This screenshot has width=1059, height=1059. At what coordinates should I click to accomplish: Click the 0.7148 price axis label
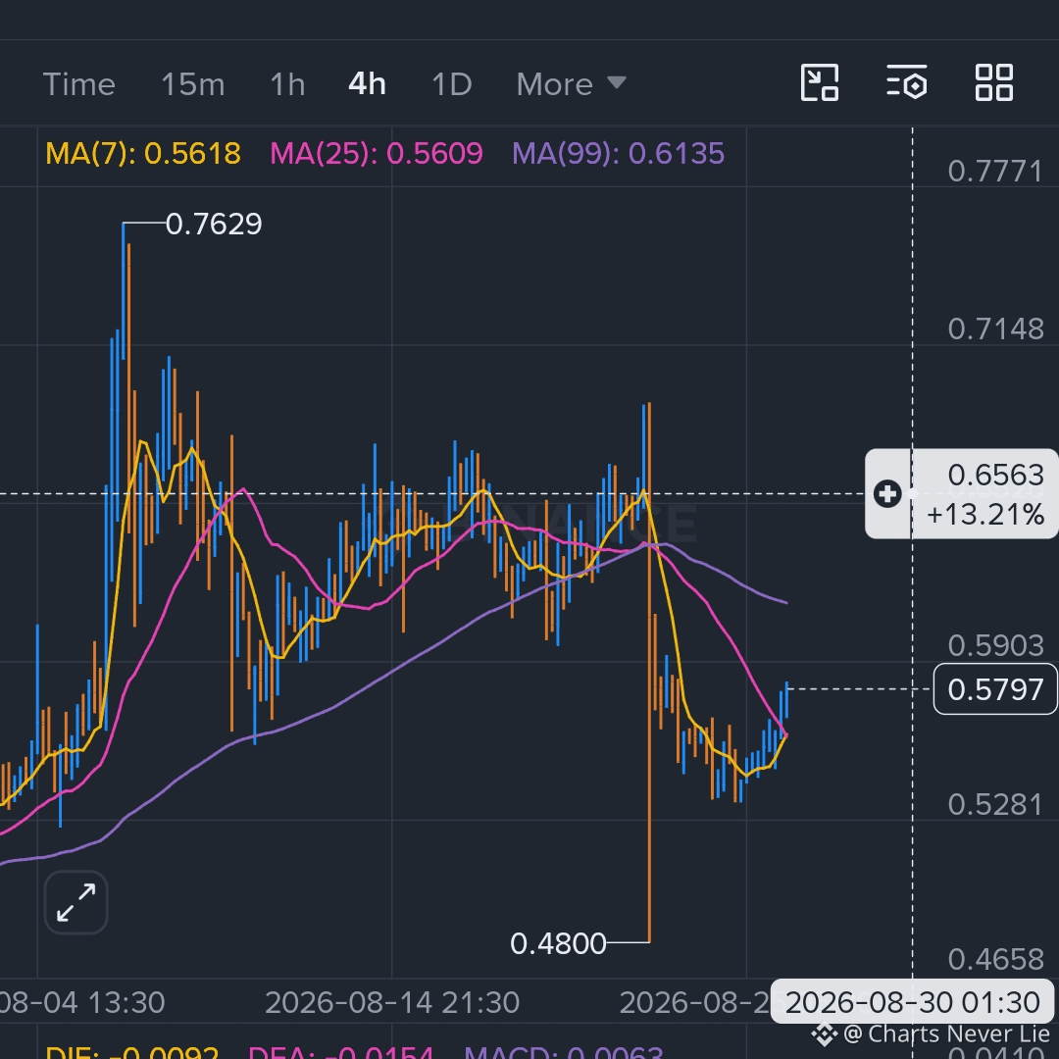(x=995, y=329)
